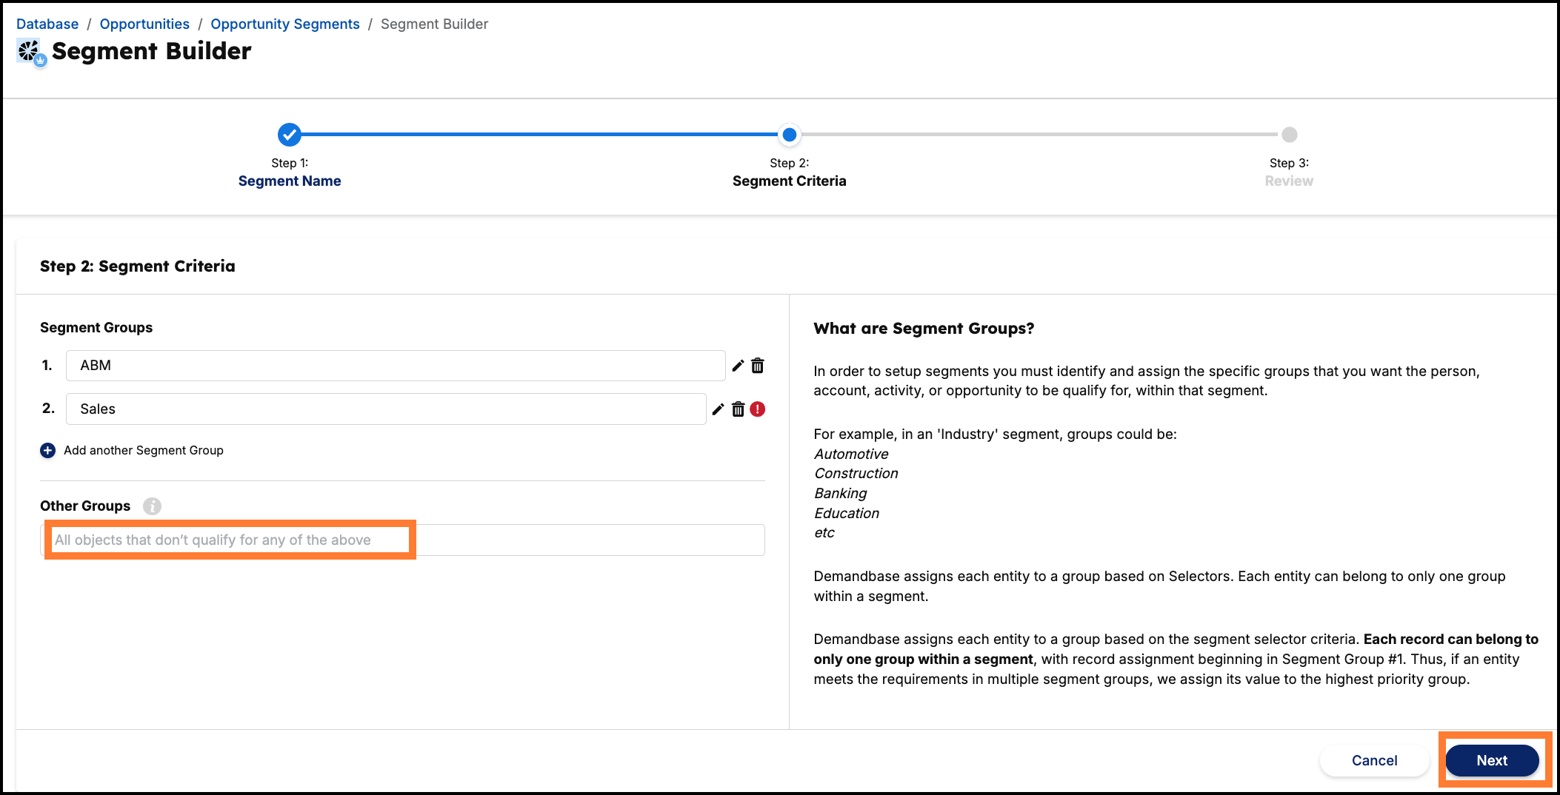The width and height of the screenshot is (1560, 795).
Task: Click the 'Segment Groups' section label
Action: (x=96, y=328)
